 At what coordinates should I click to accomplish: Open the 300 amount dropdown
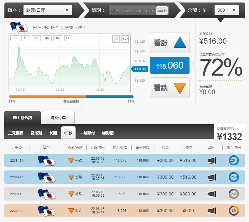click(227, 10)
